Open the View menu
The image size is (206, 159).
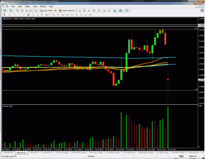(13, 7)
